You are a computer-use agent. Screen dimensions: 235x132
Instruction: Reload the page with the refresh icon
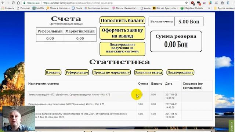click(13, 3)
